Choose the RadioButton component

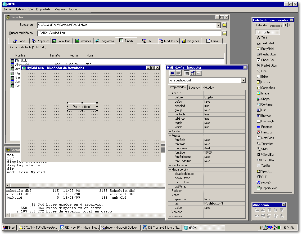(267, 66)
